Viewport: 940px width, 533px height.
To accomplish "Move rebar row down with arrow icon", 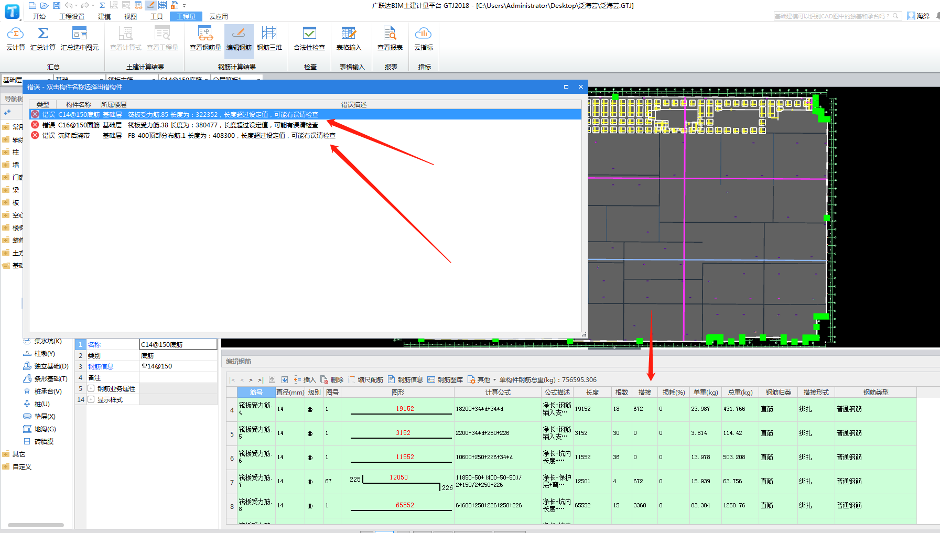I will (x=285, y=379).
